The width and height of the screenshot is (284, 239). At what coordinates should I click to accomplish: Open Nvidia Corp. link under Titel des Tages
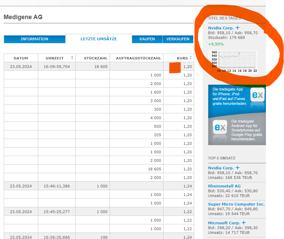221,28
